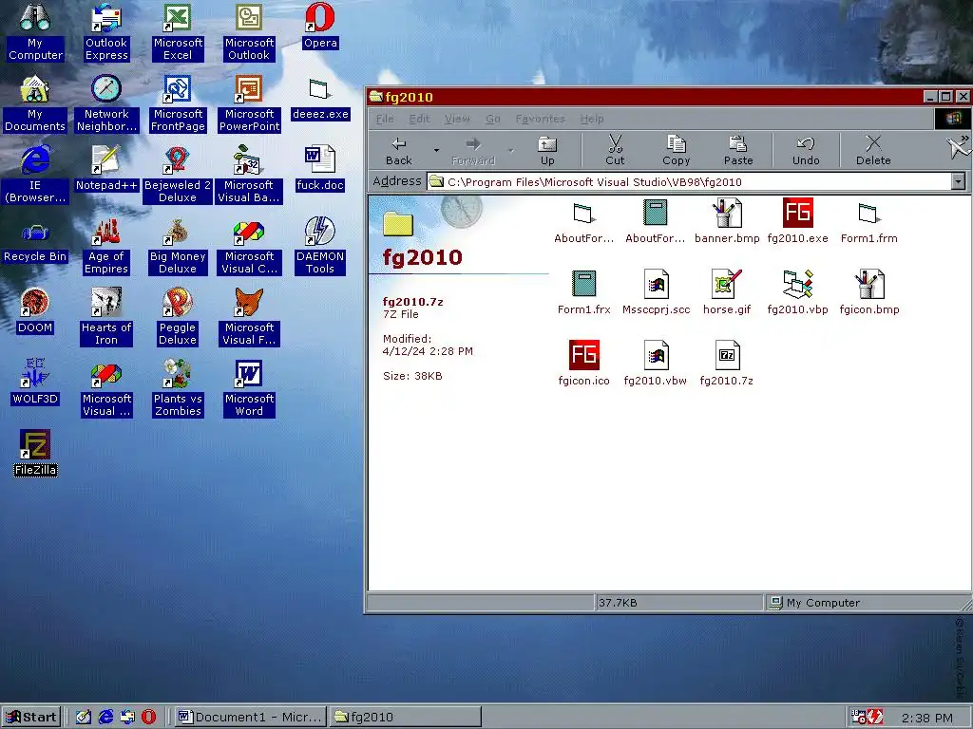The width and height of the screenshot is (973, 729).
Task: Select the Microsoft Visual C++ desktop shortcut
Action: tap(249, 246)
